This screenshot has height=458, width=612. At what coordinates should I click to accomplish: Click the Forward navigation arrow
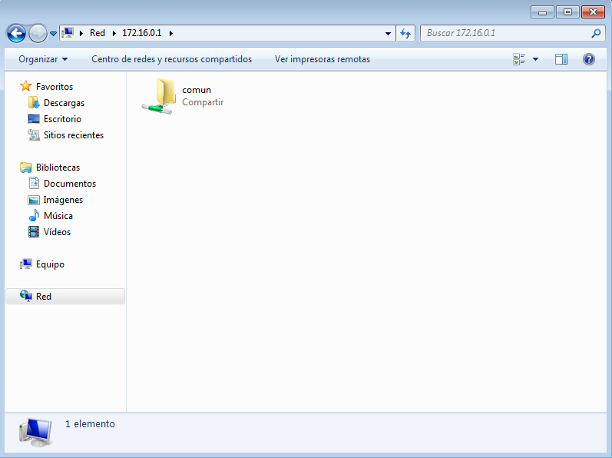click(x=38, y=33)
